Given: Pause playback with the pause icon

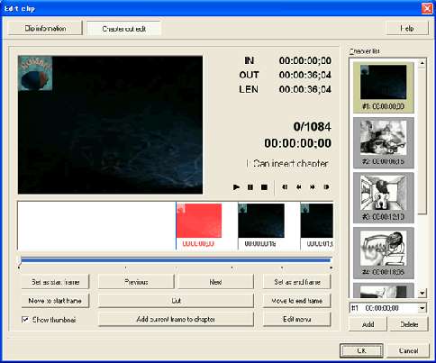Looking at the screenshot, I should (250, 187).
